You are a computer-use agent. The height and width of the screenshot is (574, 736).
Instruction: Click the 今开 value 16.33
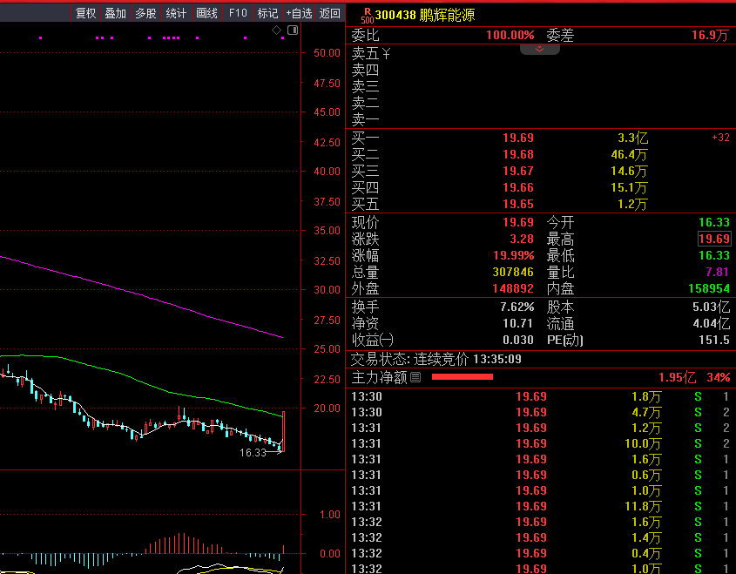pyautogui.click(x=714, y=222)
